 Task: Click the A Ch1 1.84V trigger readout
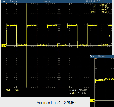coord(78,93)
